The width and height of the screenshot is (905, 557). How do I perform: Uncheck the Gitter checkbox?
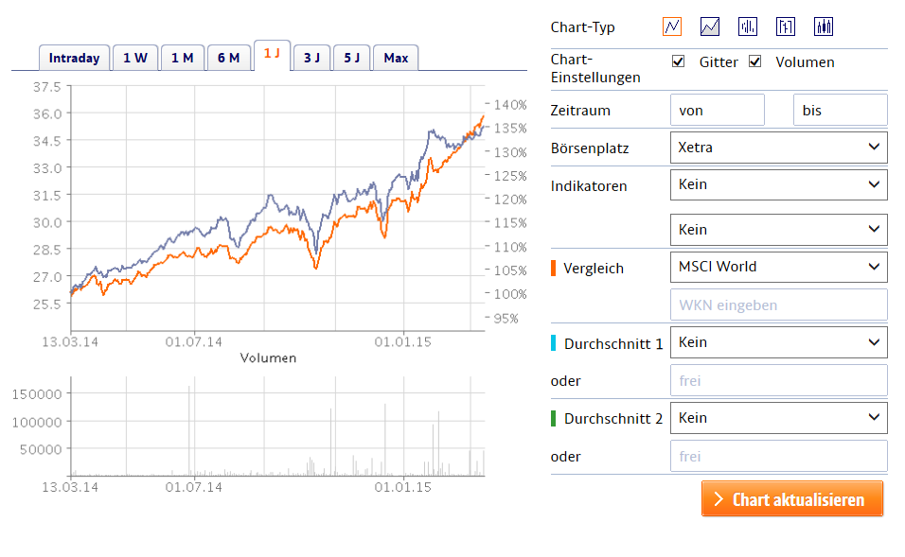(678, 62)
